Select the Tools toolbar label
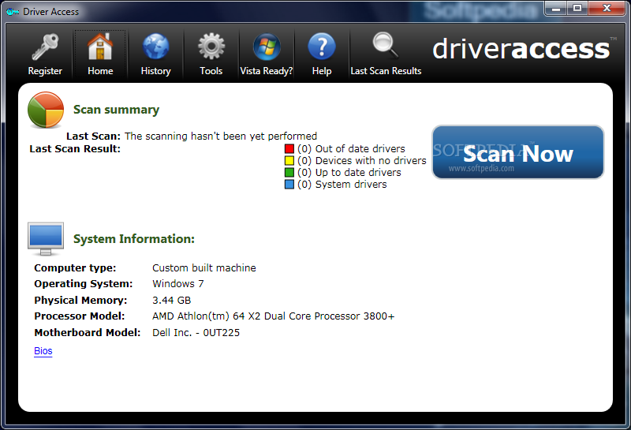 tap(211, 71)
